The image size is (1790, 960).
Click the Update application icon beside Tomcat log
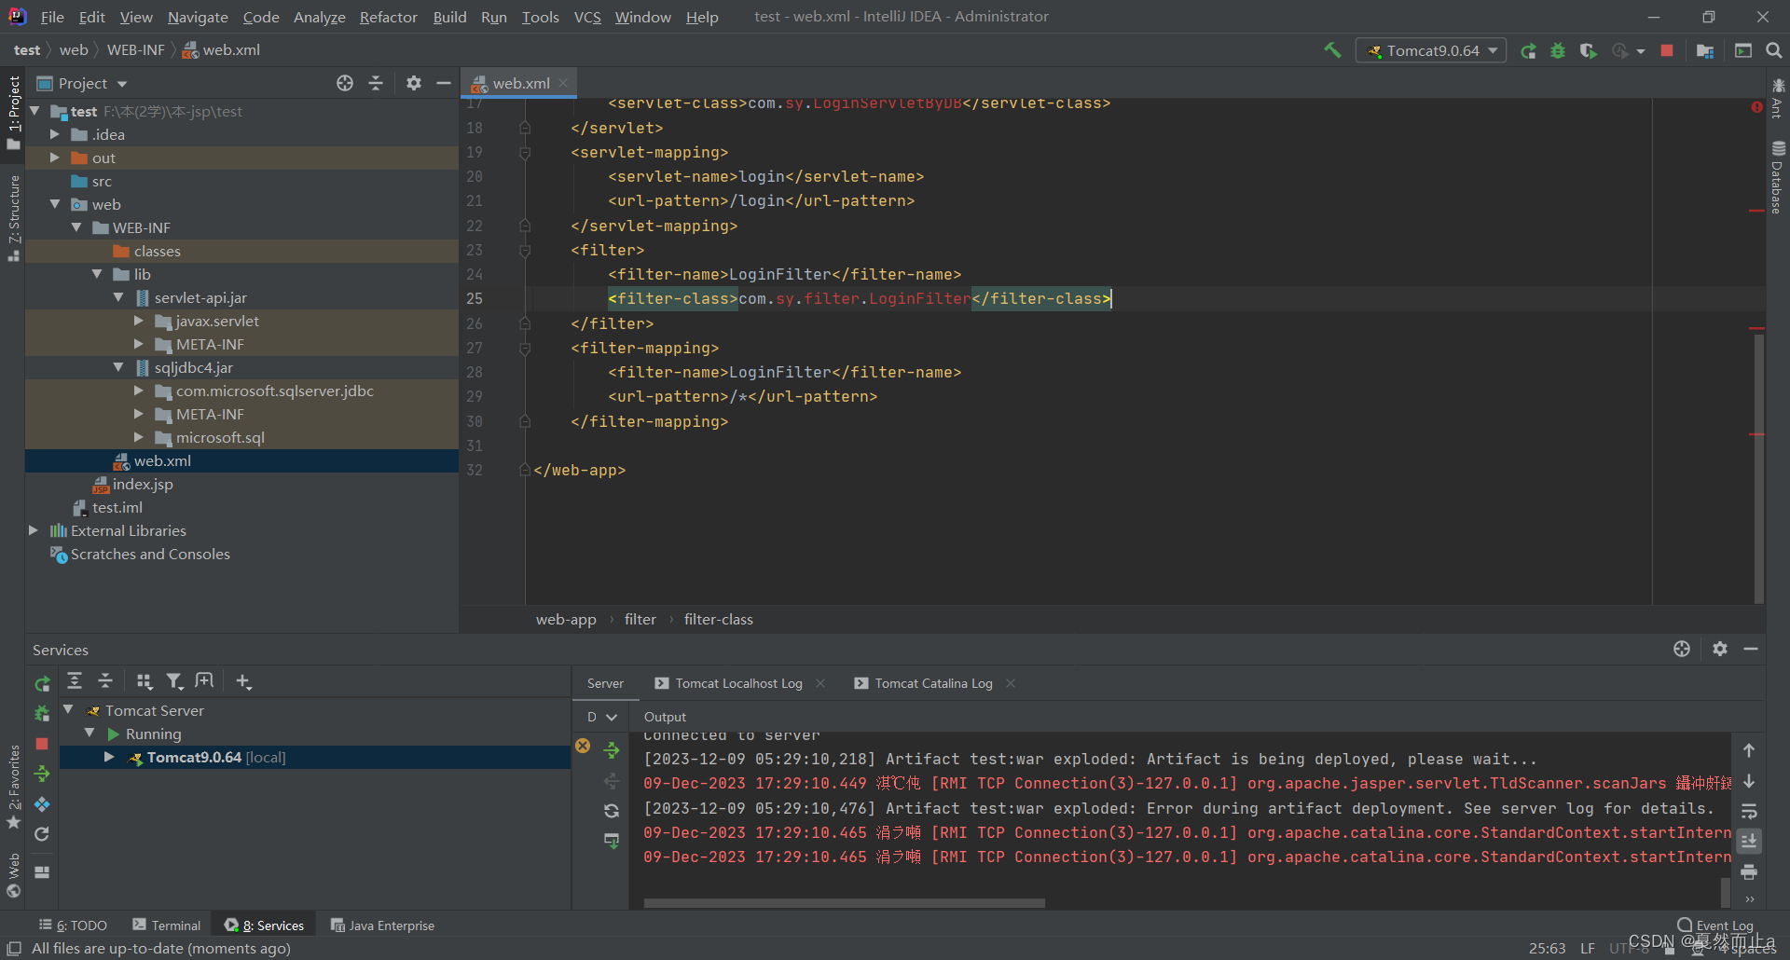[612, 840]
